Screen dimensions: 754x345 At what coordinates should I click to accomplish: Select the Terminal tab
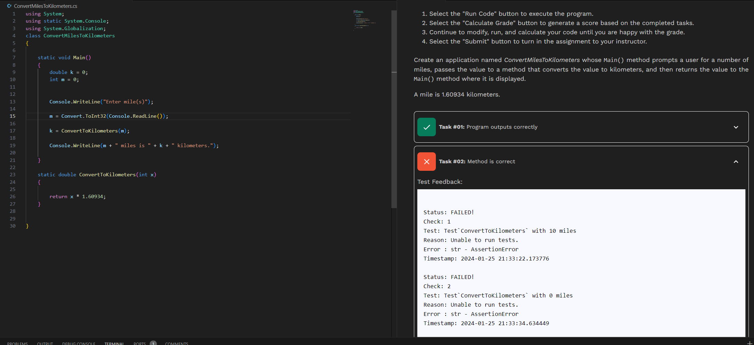(114, 343)
